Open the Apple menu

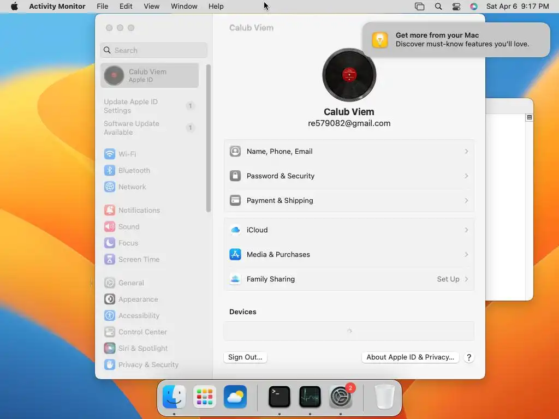pos(14,7)
